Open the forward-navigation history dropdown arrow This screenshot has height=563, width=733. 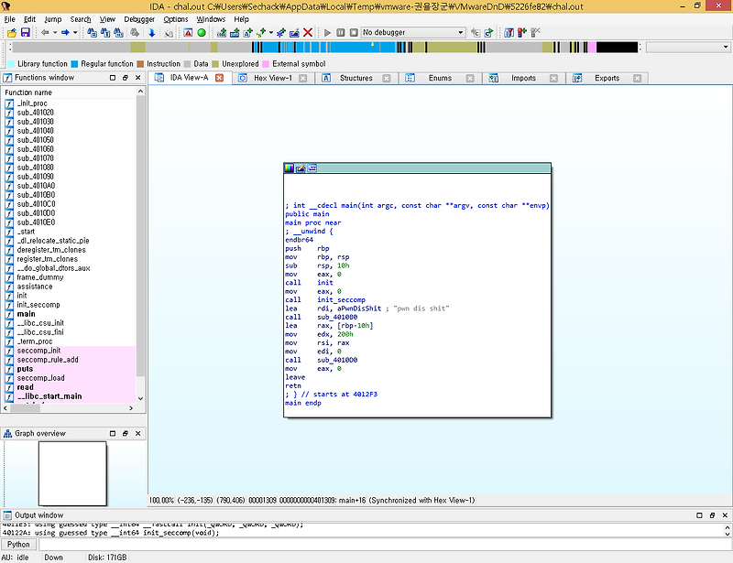tap(75, 33)
